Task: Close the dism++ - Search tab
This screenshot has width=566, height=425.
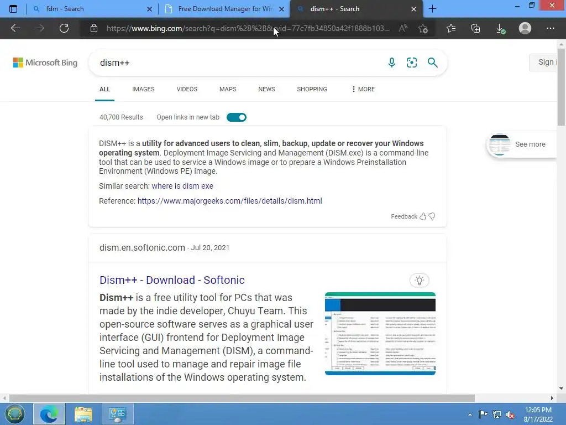Action: click(413, 9)
